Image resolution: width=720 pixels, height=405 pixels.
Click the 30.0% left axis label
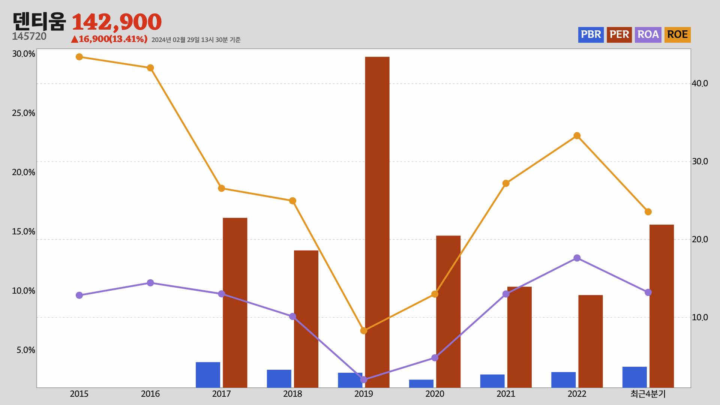click(x=24, y=54)
